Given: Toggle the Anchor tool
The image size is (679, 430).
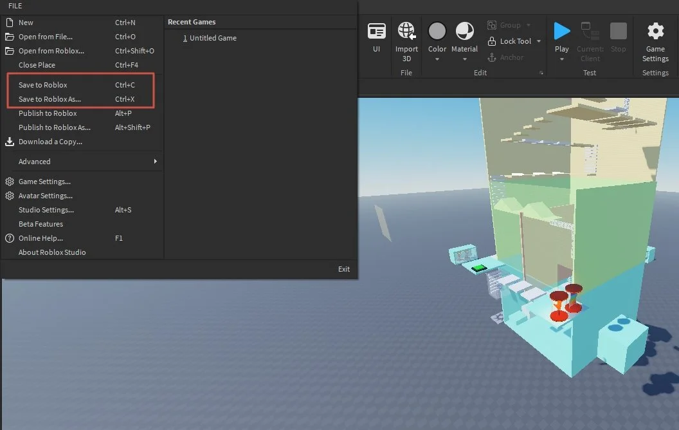Looking at the screenshot, I should pyautogui.click(x=505, y=57).
